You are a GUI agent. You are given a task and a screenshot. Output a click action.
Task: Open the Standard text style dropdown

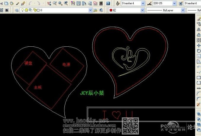[143, 3]
